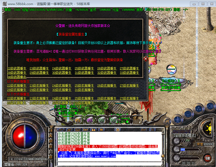Click the chat scrollbar up arrow
The height and width of the screenshot is (167, 216).
point(163,133)
